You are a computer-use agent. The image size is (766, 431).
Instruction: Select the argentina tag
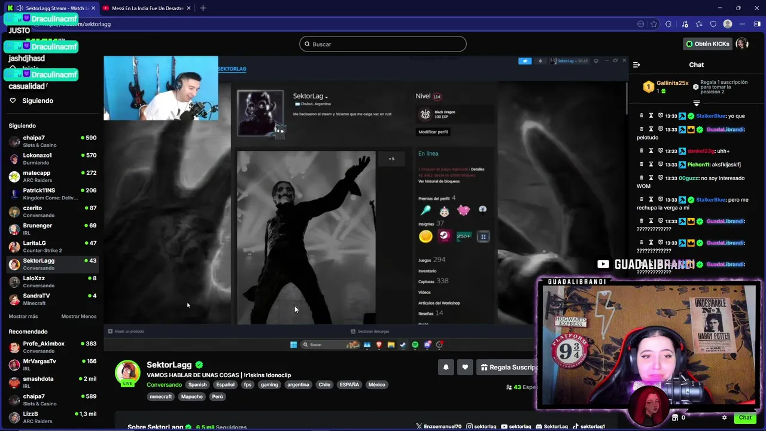coord(298,385)
